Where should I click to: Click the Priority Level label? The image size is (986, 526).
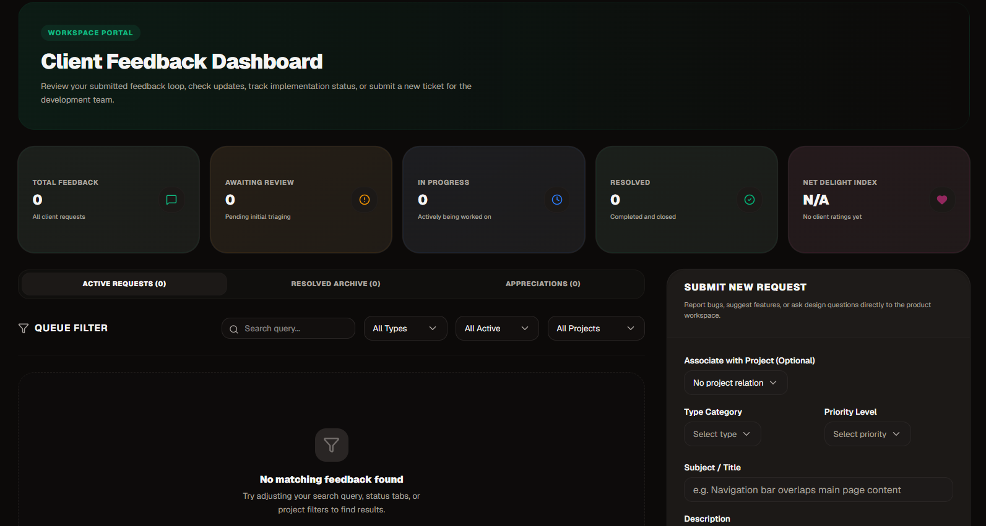(x=850, y=412)
